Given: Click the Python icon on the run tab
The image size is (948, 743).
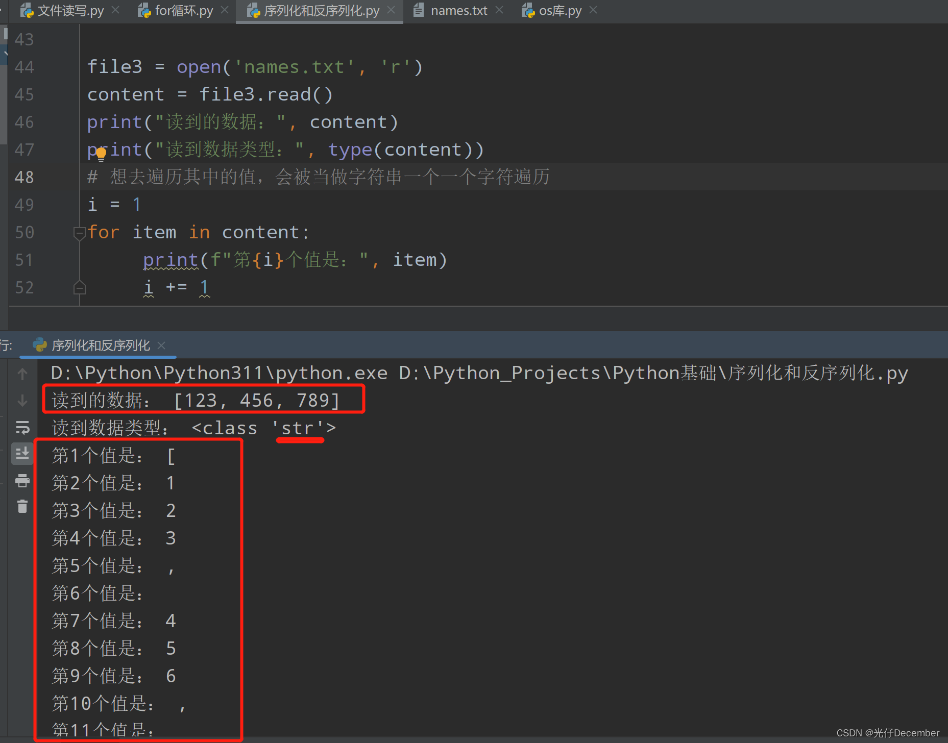Looking at the screenshot, I should [x=40, y=345].
